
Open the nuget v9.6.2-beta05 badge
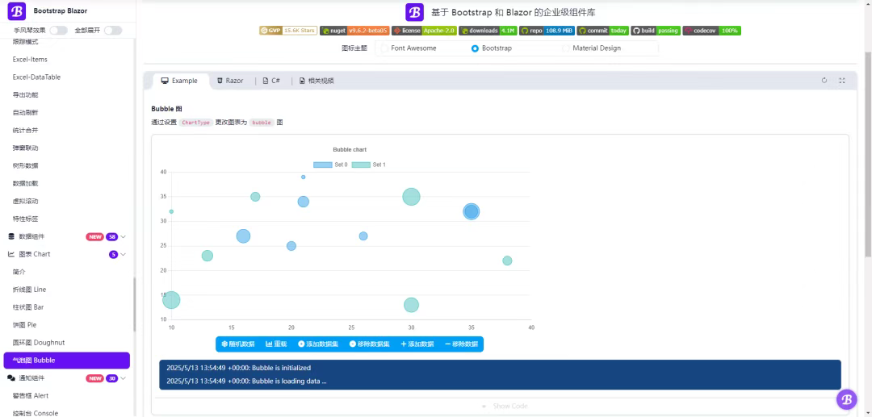coord(354,31)
